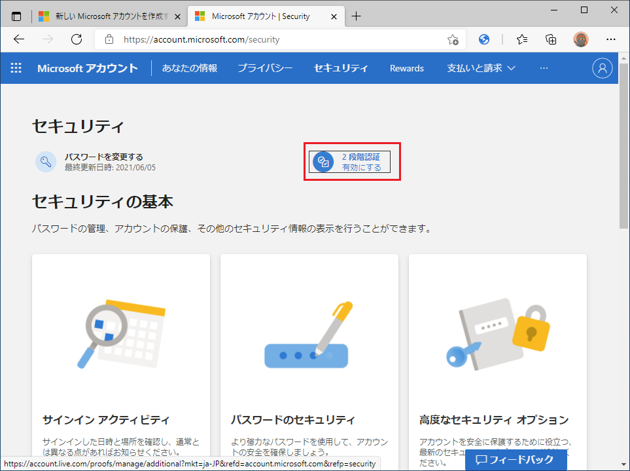Click the address bar URL field
Image resolution: width=630 pixels, height=471 pixels.
coord(281,39)
